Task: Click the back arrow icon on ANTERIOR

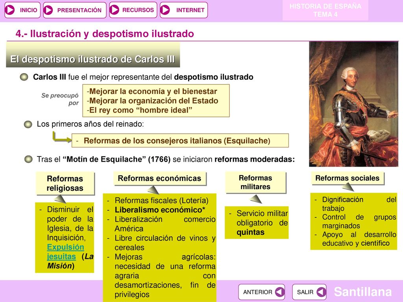Action: pos(280,292)
